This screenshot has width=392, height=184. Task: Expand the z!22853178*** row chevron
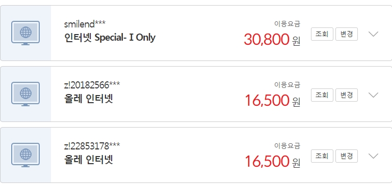373,156
